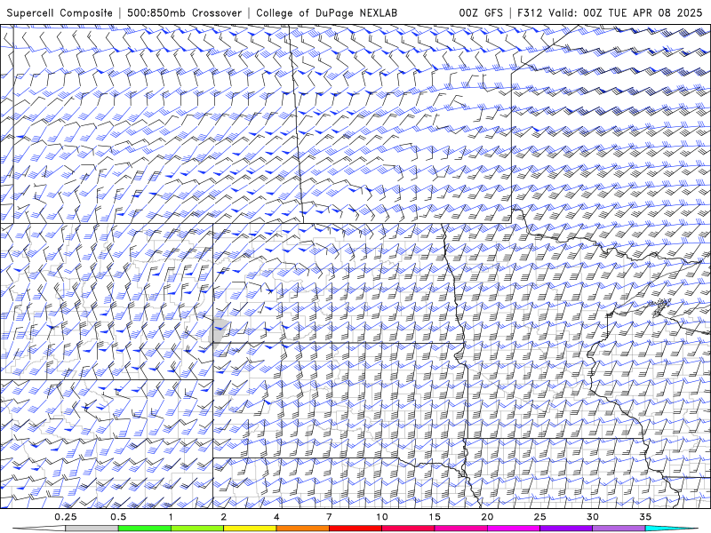Click the '30' color scale label
The height and width of the screenshot is (533, 711).
593,517
